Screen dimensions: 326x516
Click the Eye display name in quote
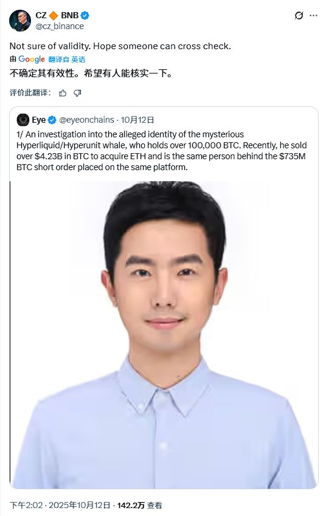[38, 120]
